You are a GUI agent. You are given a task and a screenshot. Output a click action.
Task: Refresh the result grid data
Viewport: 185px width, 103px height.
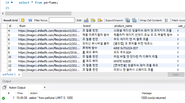[x=30, y=20]
